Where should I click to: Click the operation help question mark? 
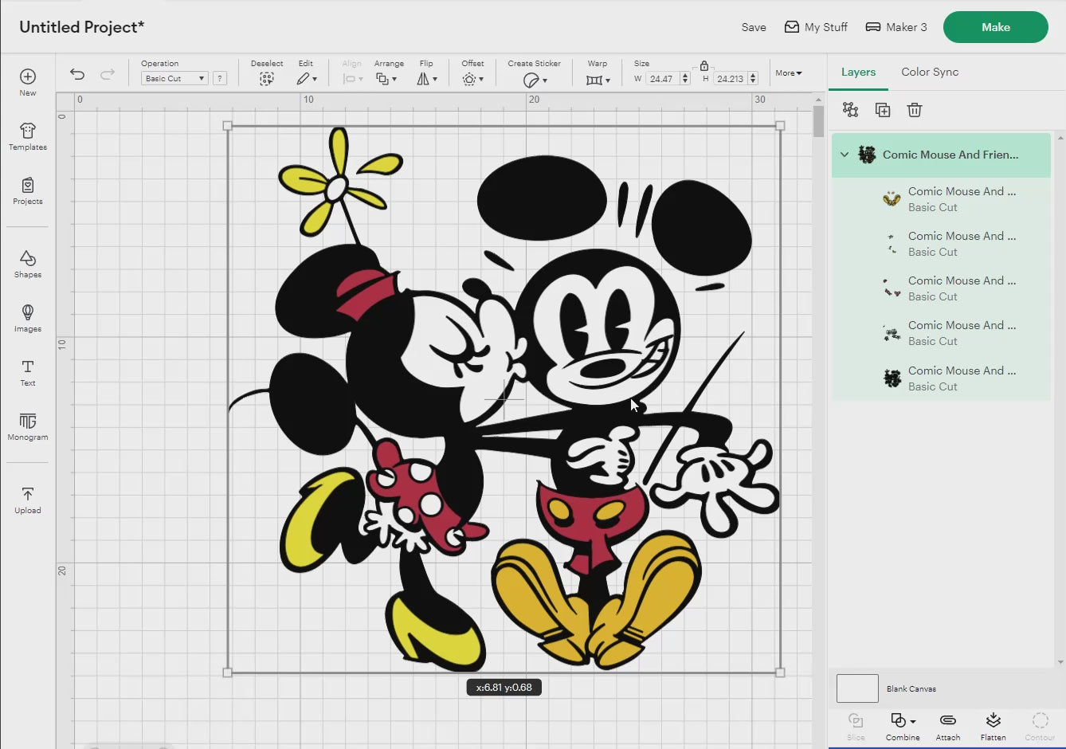point(220,78)
